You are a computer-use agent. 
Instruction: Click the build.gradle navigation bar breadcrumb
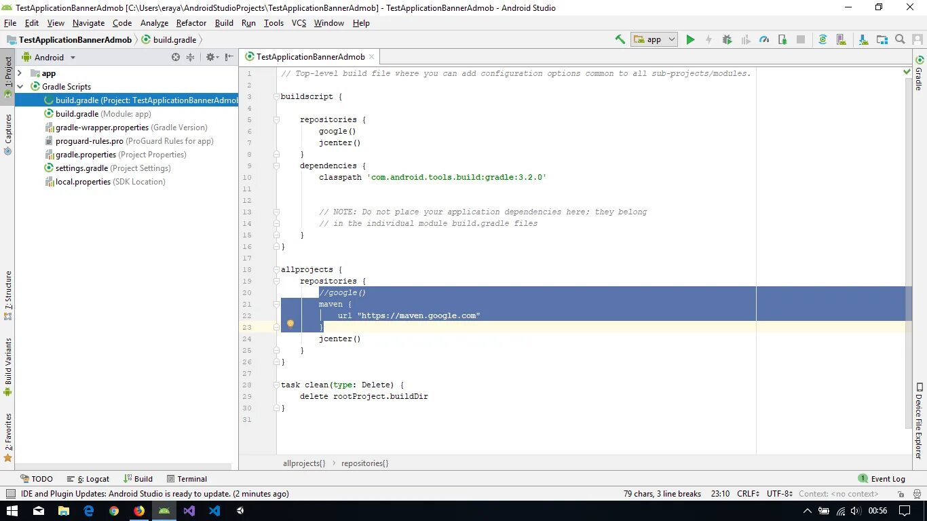pyautogui.click(x=168, y=40)
